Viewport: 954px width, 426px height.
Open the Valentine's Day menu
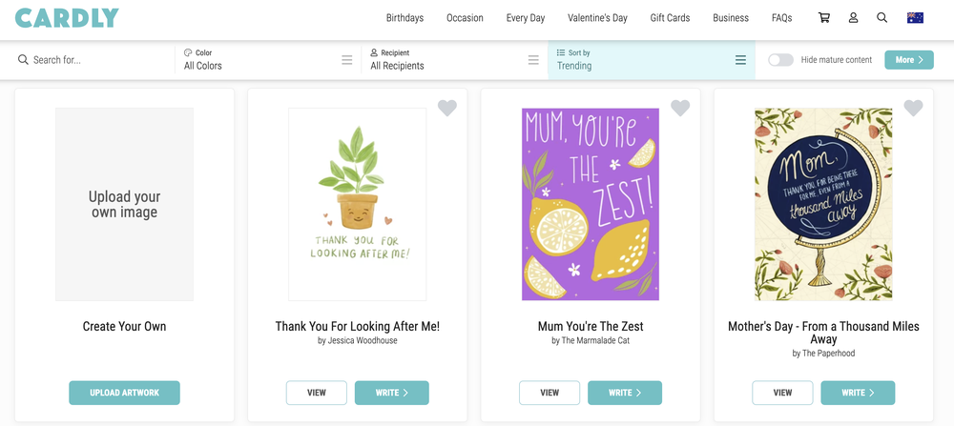[x=597, y=17]
